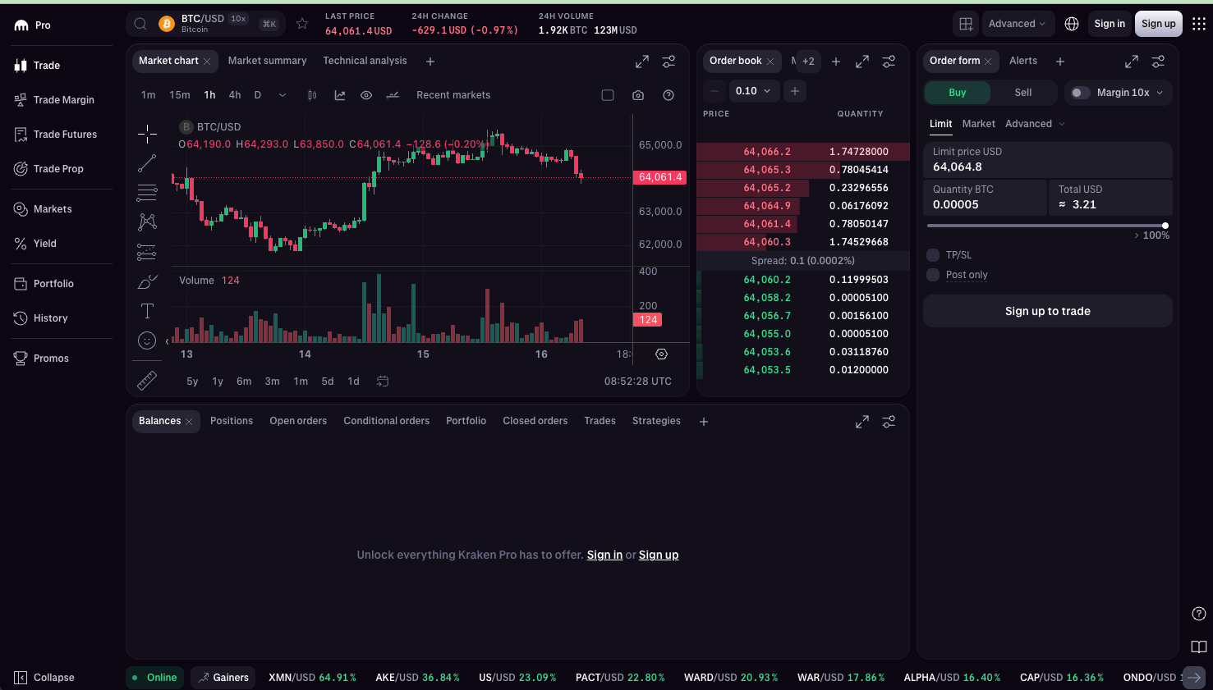Open the documentation book icon
Viewport: 1213px width, 690px height.
(x=1199, y=647)
